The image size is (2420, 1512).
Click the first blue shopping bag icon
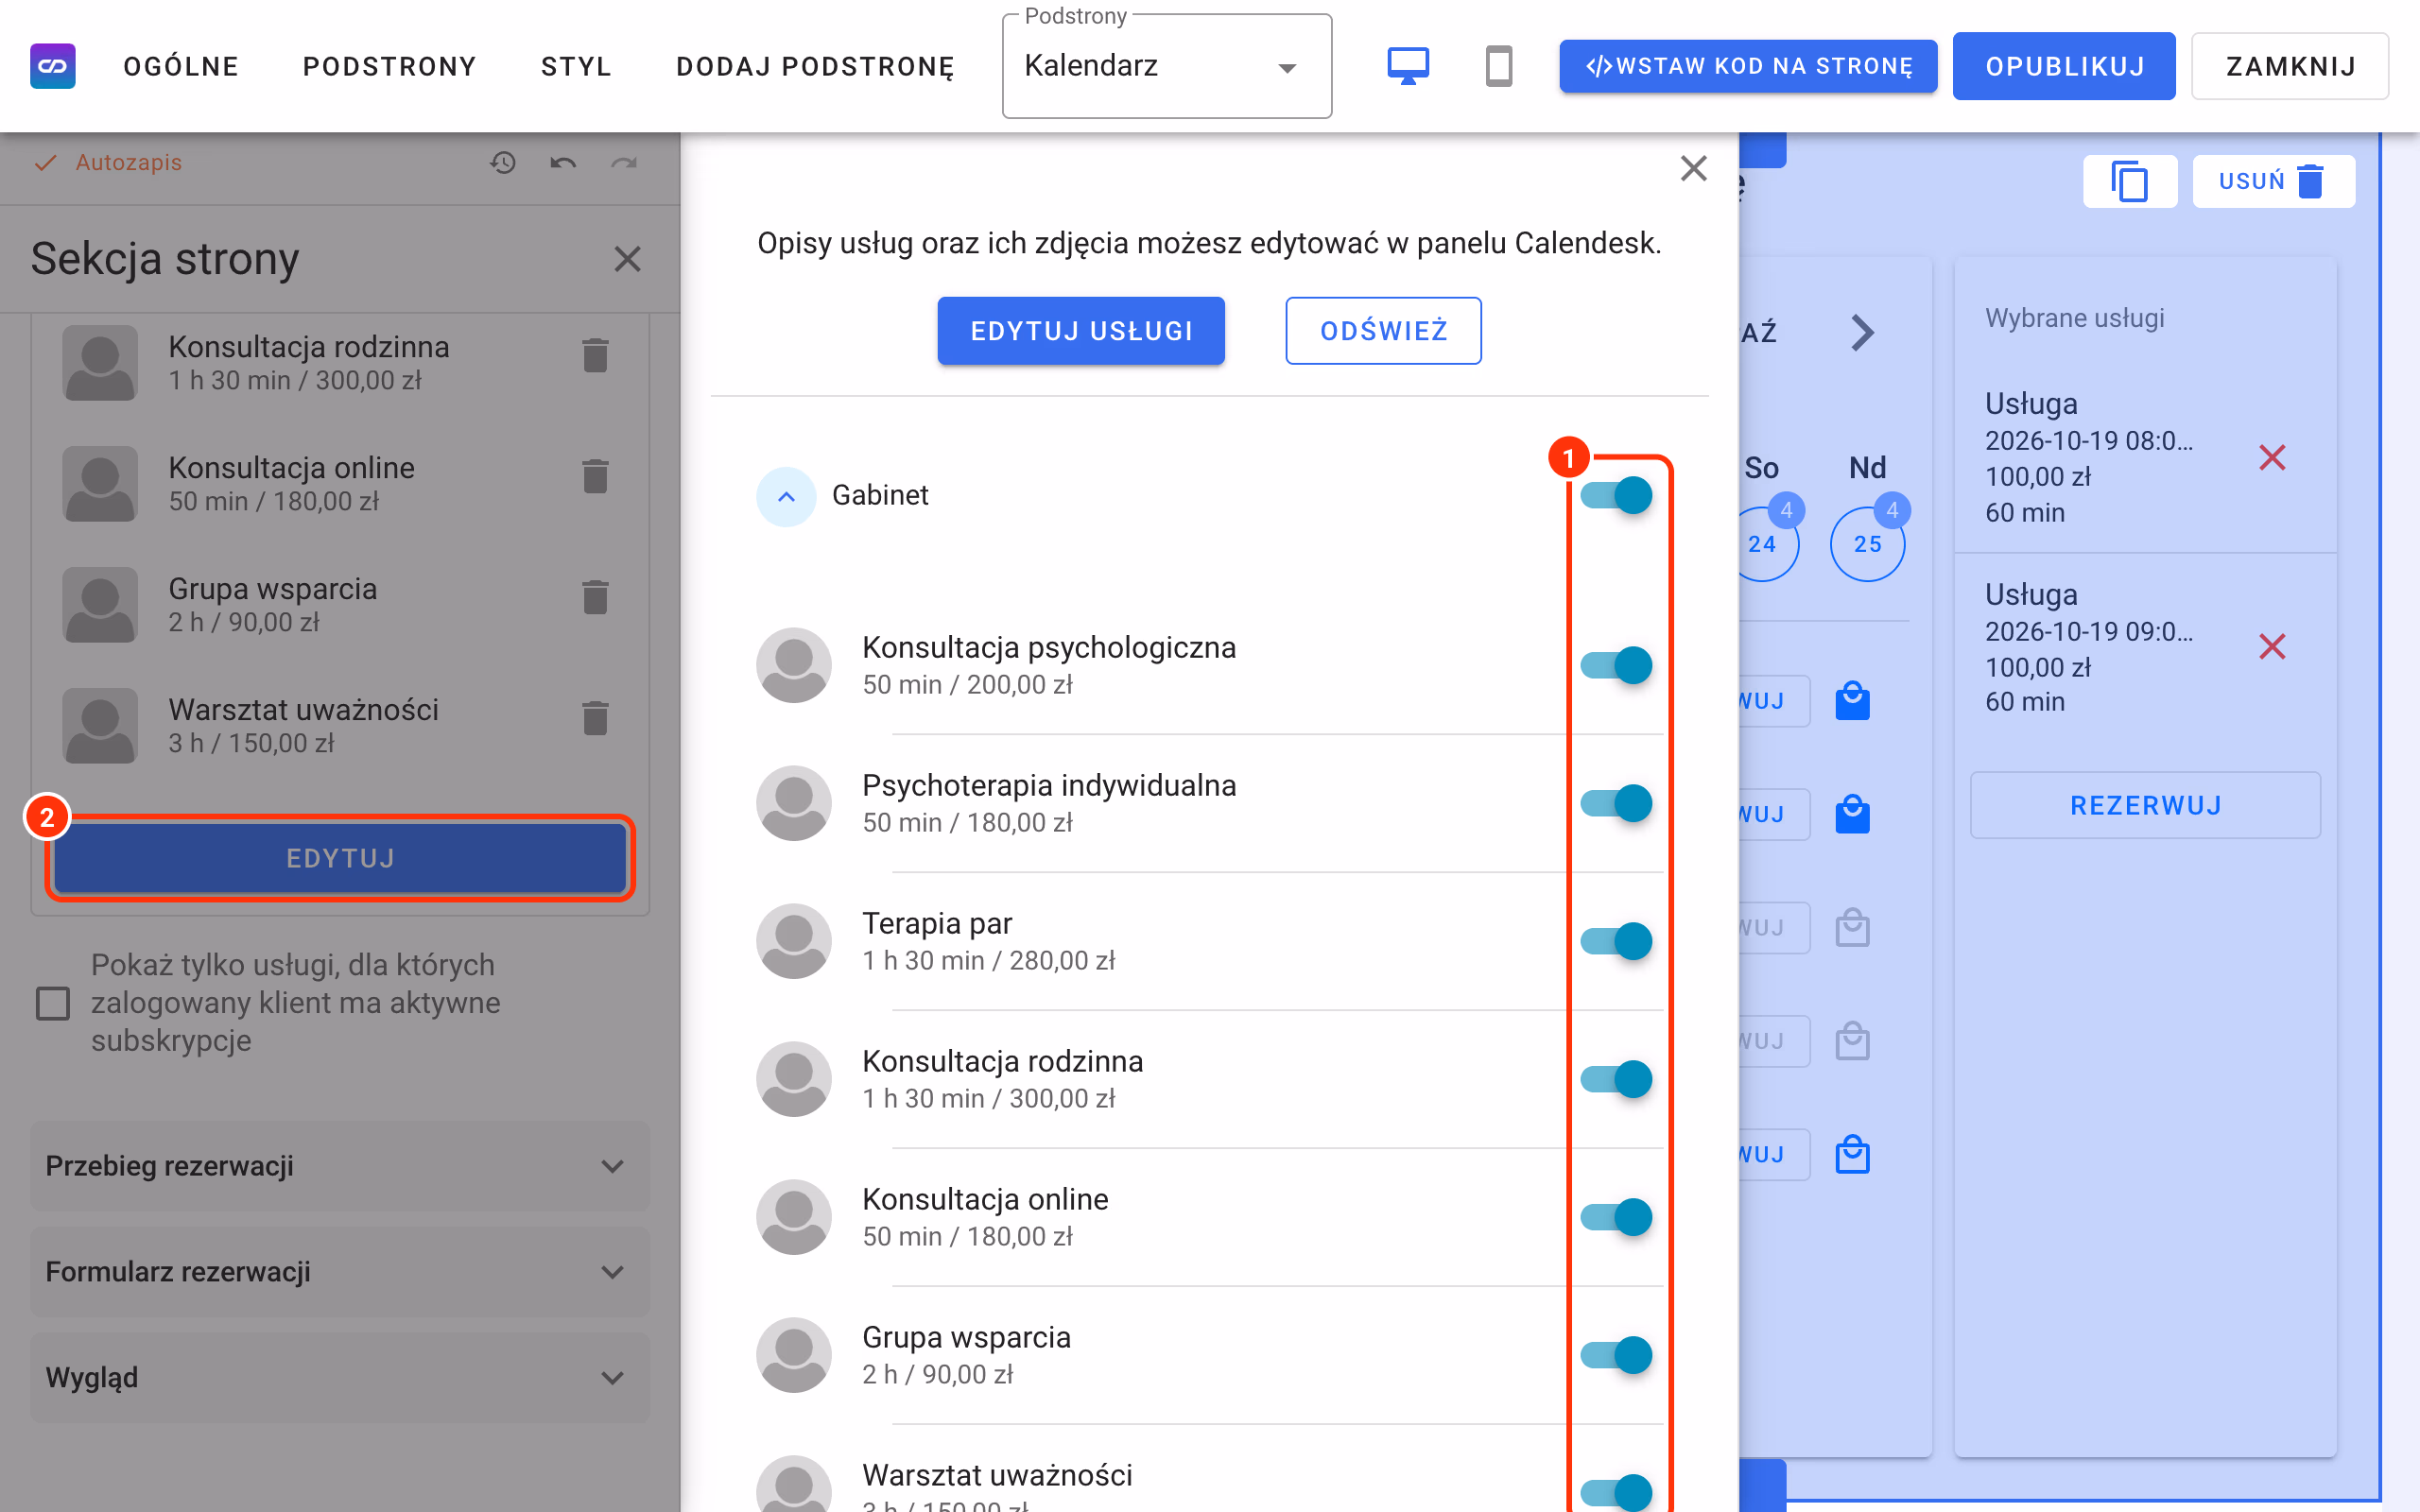pyautogui.click(x=1852, y=701)
